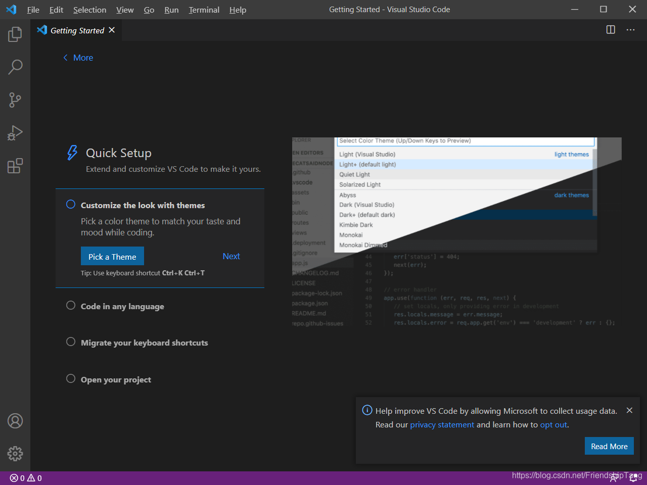647x485 pixels.
Task: Maximize the VS Code window
Action: [x=603, y=9]
